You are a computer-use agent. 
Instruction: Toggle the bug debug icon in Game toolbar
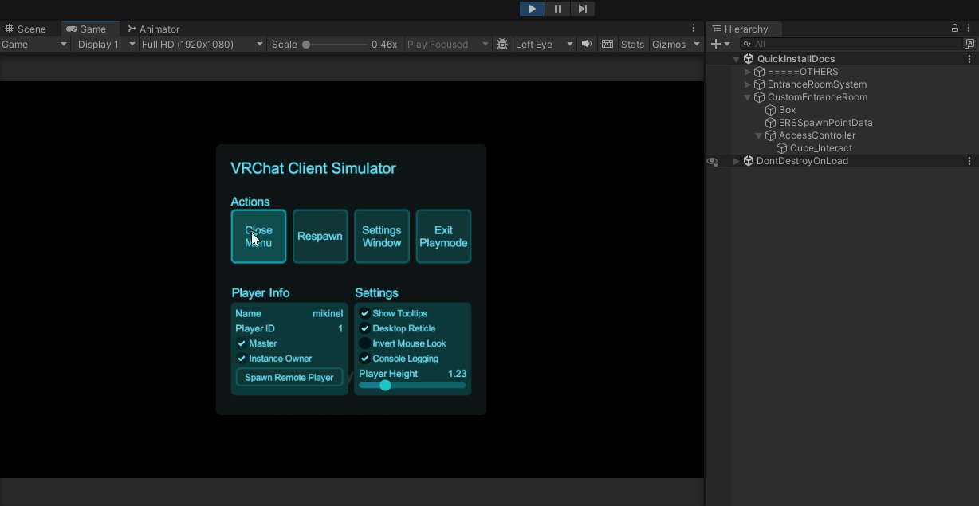click(502, 45)
